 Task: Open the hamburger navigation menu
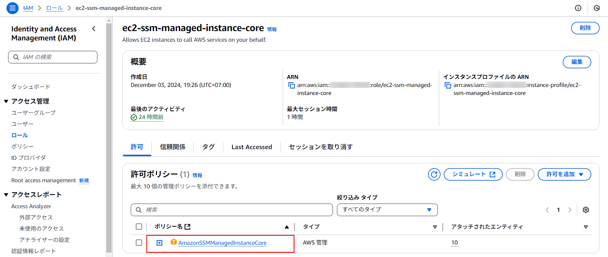tap(12, 8)
